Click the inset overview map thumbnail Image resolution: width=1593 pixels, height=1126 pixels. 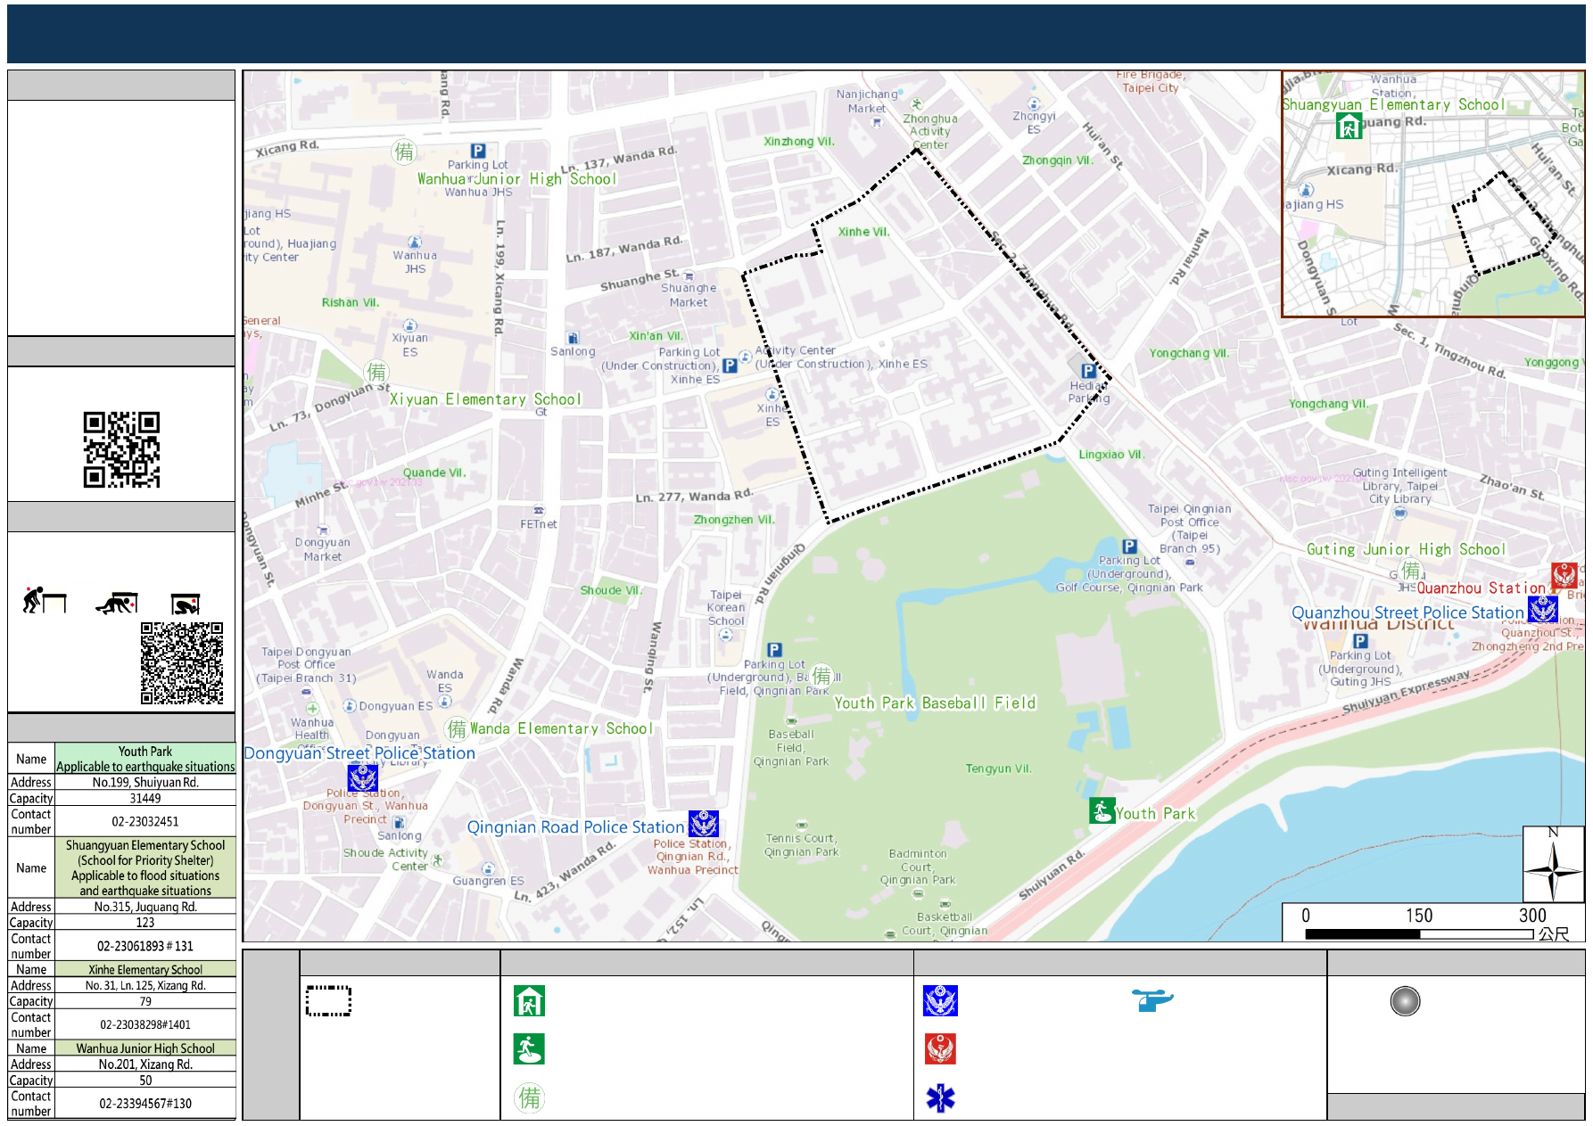tap(1432, 193)
